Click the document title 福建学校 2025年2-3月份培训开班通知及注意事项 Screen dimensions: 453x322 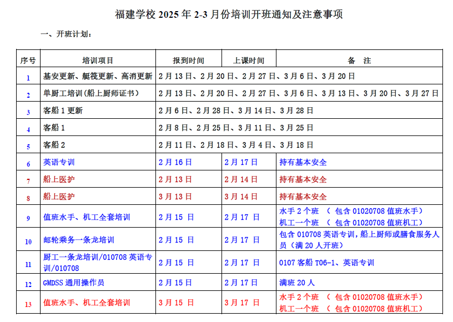(x=229, y=14)
